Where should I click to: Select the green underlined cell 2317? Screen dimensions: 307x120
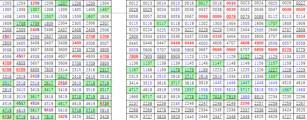(104, 70)
